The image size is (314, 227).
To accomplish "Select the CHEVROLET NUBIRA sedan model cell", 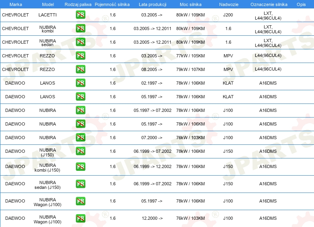I will 47,43.
